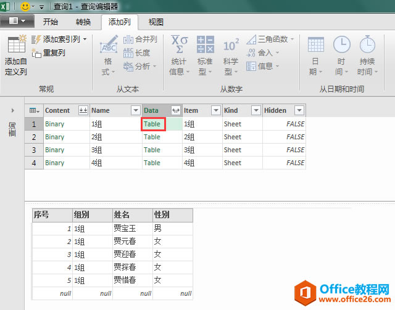Click the Excel app icon in title bar
Image resolution: width=395 pixels, height=310 pixels.
pos(5,6)
